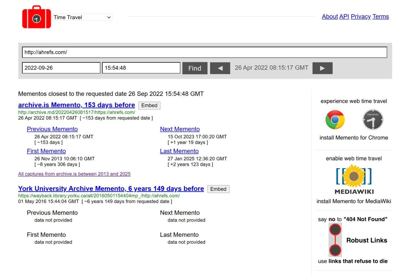Navigate forward using the right arrow button
Viewport: 408px width, 276px height.
click(322, 68)
